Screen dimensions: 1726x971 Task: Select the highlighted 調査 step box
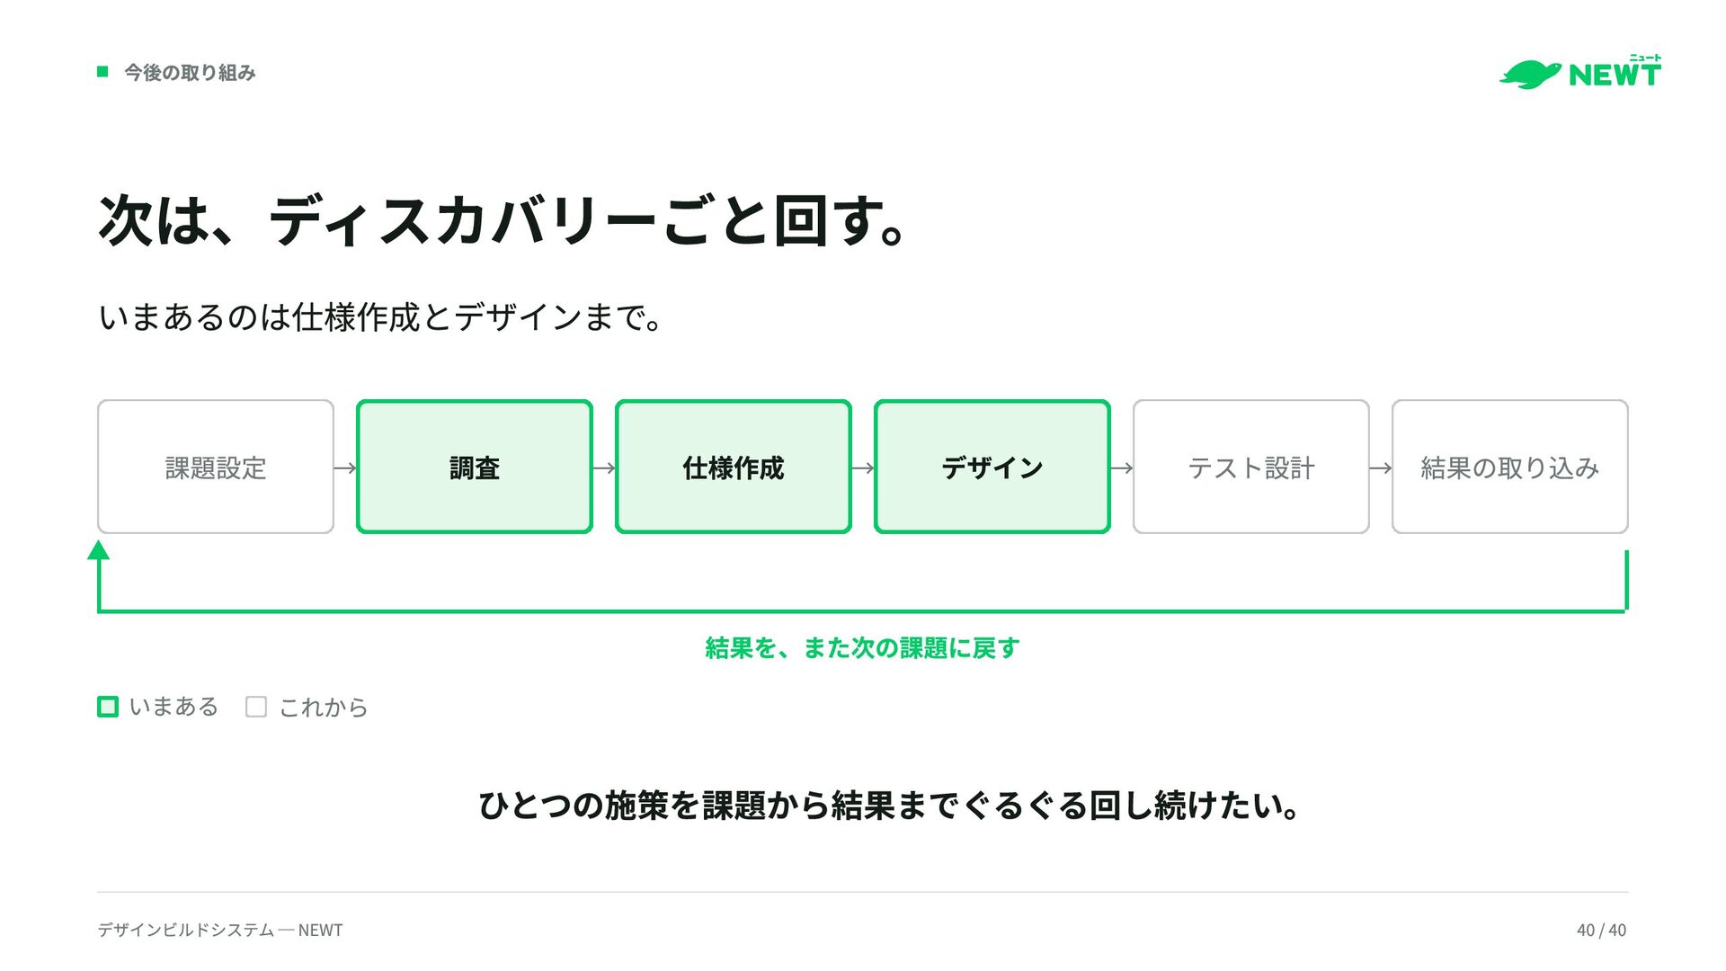[475, 467]
